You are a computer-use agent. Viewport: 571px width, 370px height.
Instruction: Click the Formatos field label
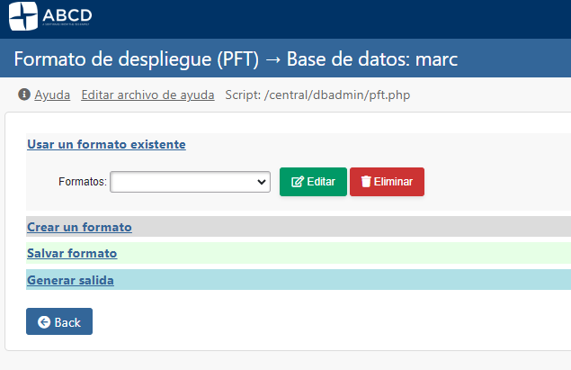pos(83,182)
